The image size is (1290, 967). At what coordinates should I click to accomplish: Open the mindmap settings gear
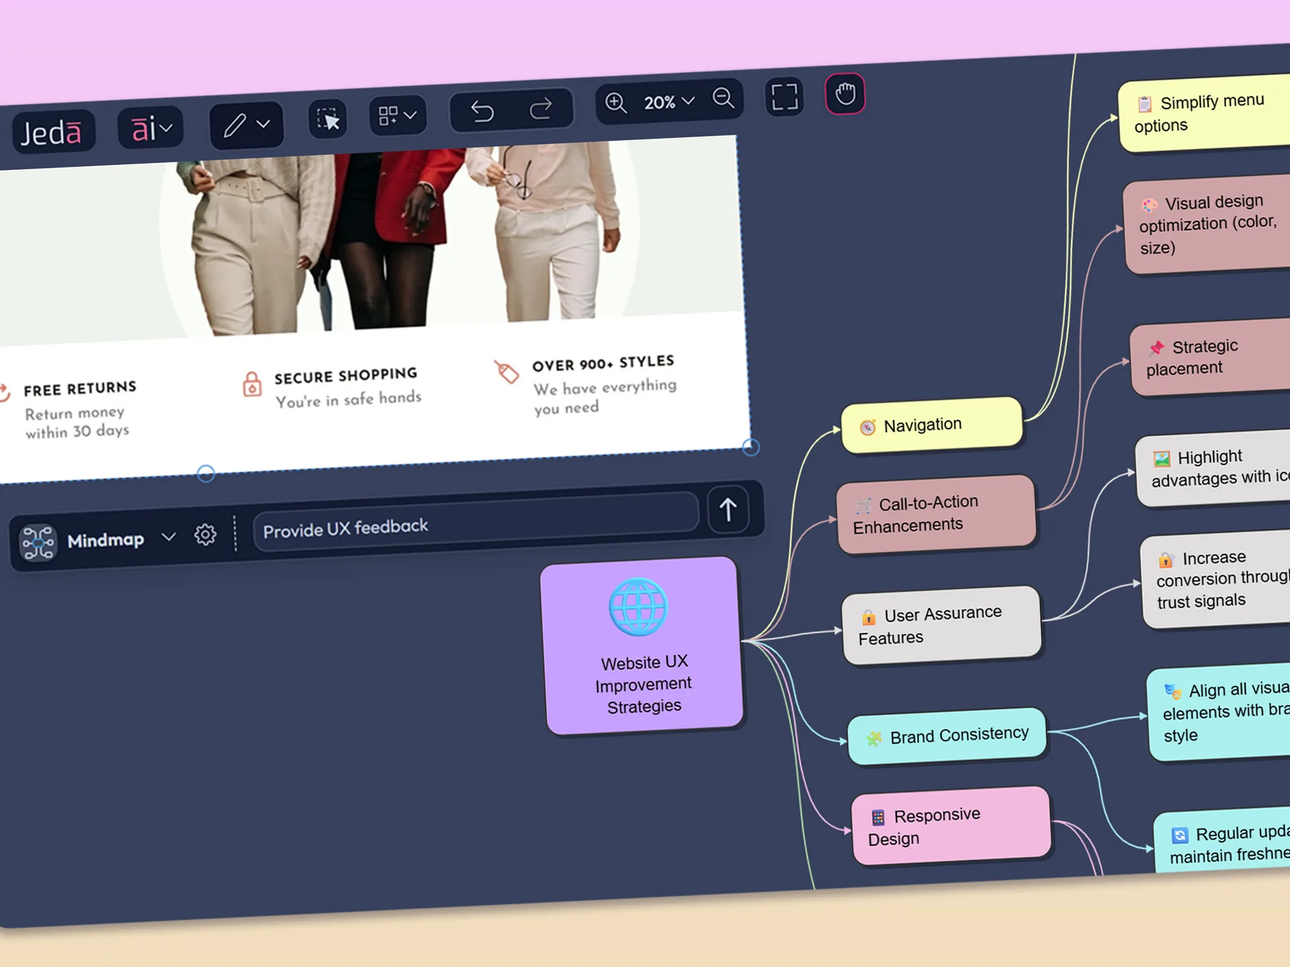tap(205, 535)
